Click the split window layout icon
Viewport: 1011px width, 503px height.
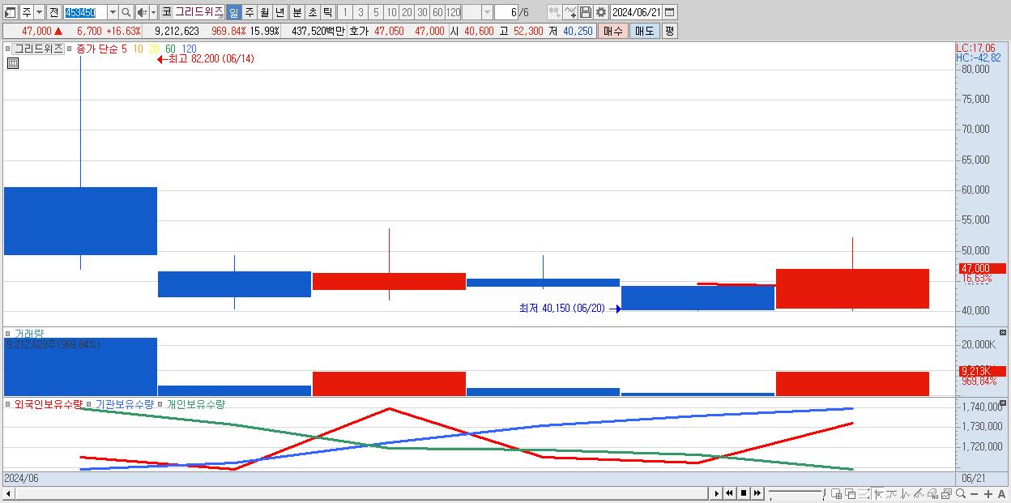tap(837, 493)
